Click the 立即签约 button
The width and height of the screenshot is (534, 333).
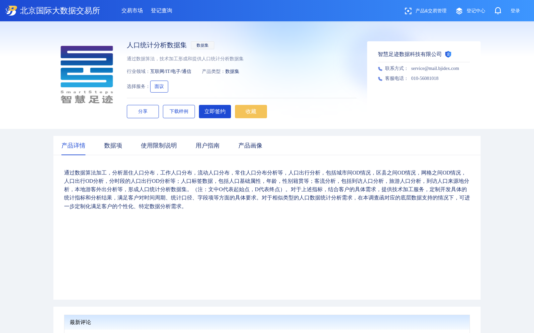[x=215, y=112]
